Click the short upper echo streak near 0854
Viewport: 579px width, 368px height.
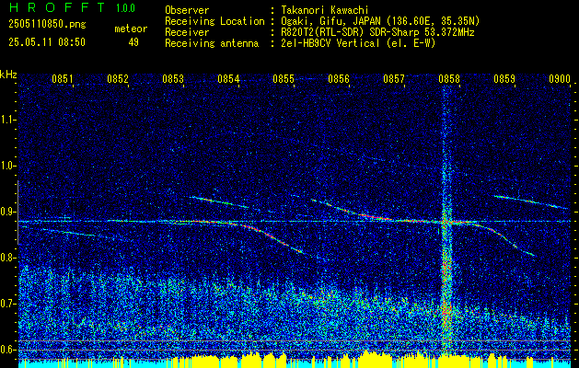(x=219, y=201)
